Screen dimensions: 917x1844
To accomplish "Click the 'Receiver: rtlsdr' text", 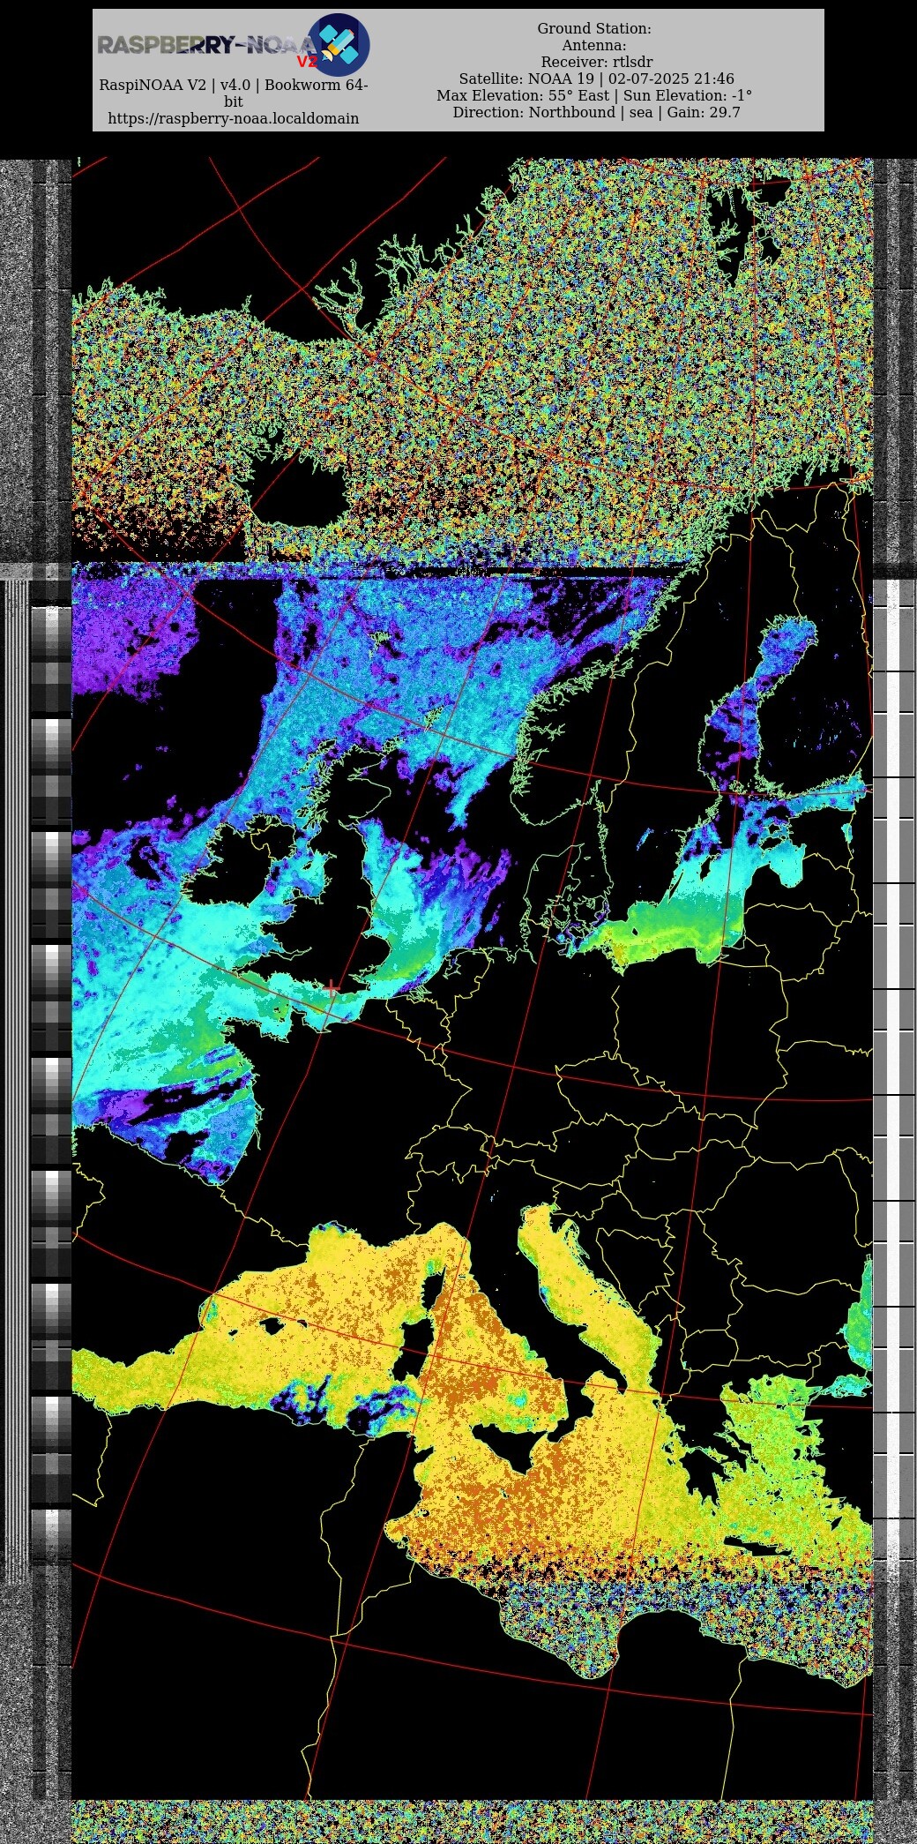I will pos(597,63).
